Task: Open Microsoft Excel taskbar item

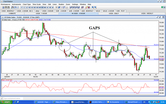Action: click(x=133, y=102)
